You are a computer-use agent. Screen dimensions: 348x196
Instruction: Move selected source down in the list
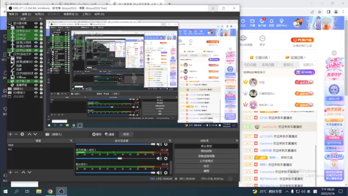[35, 134]
